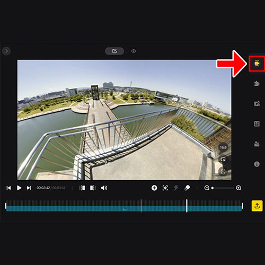Open the file folder sidebar icon

point(257,144)
